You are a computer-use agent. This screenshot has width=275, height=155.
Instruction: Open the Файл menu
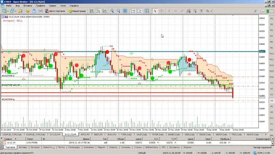click(9, 6)
